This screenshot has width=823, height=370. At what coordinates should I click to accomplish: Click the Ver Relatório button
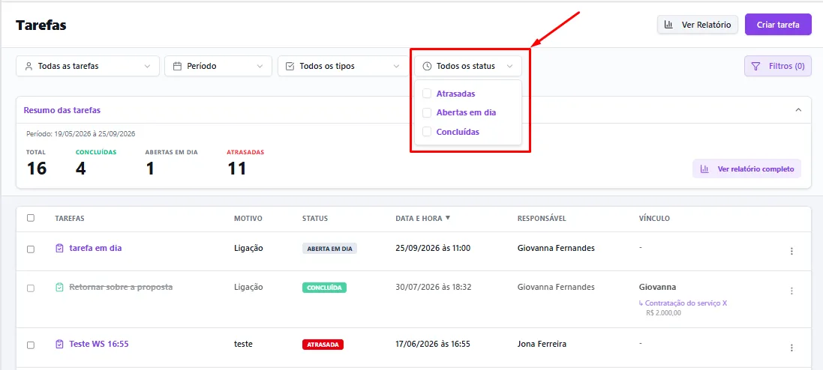tap(698, 25)
